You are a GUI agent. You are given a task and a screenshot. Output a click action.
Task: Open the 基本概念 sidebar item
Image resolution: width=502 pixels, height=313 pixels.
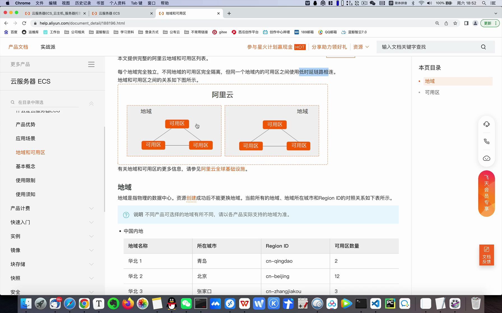[25, 167]
